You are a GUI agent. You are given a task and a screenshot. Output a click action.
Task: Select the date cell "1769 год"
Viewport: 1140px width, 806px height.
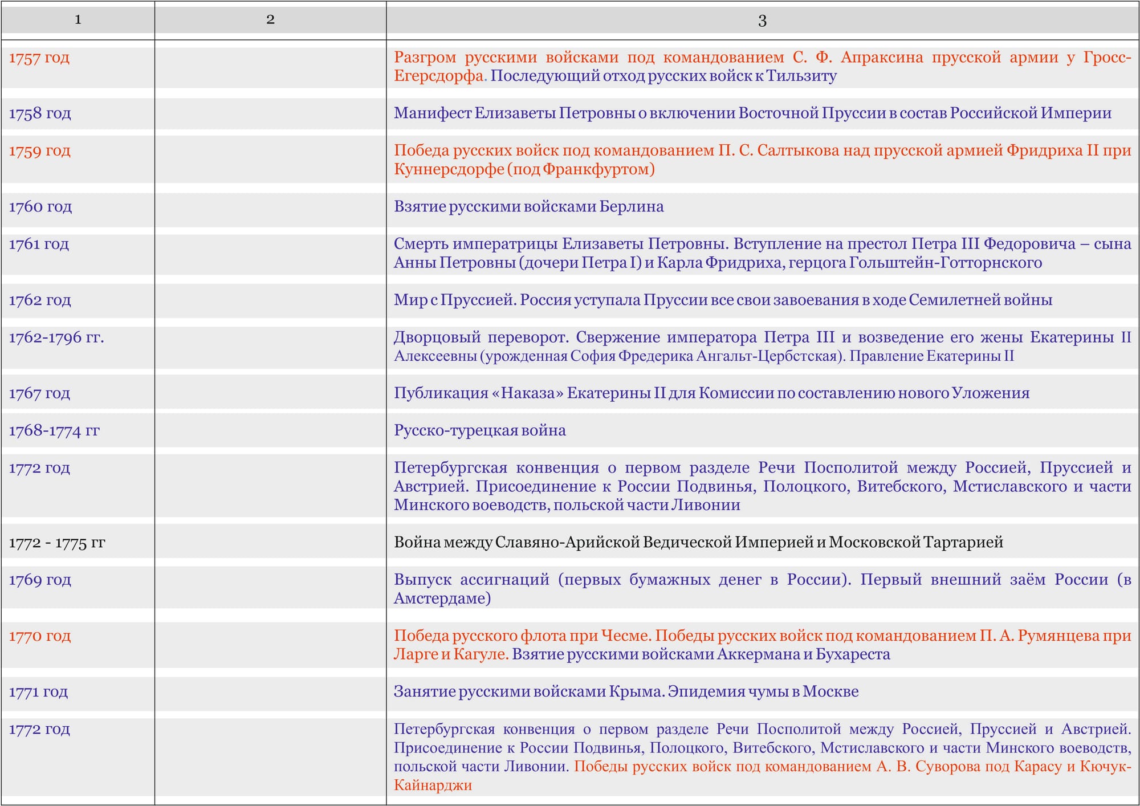(40, 580)
